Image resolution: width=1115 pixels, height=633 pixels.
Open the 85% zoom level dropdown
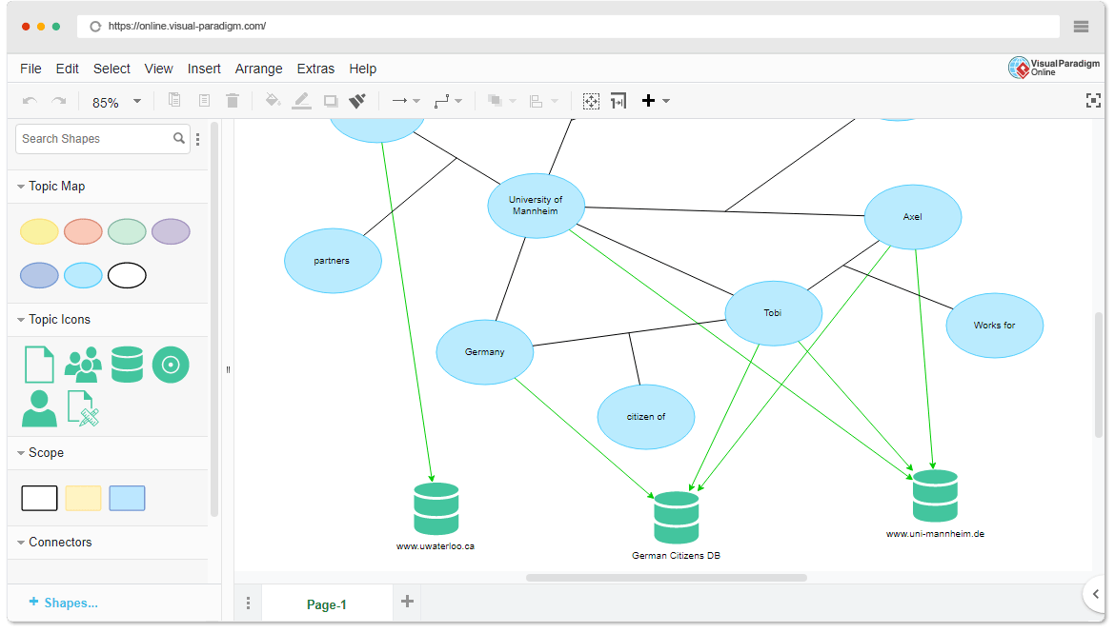(x=135, y=101)
